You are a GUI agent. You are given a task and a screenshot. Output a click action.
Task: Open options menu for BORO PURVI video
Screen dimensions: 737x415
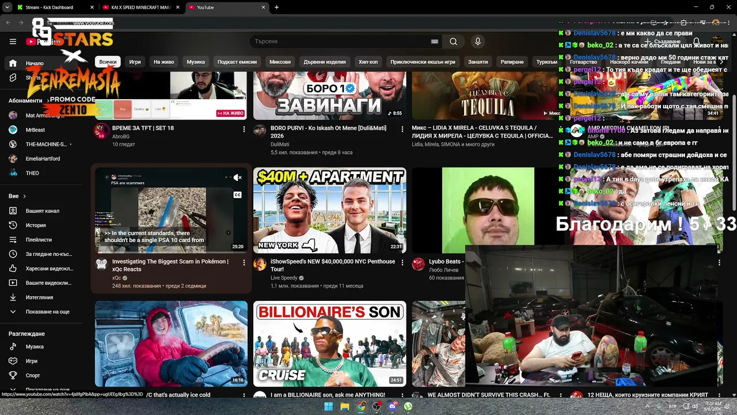[x=402, y=129]
